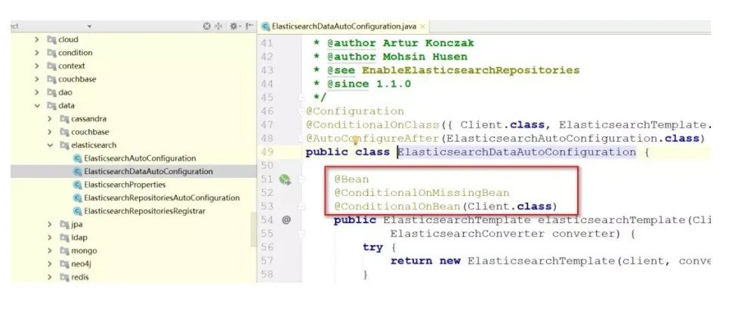Collapse the Javadoc fold marker on line 45
729x309 pixels.
301,99
